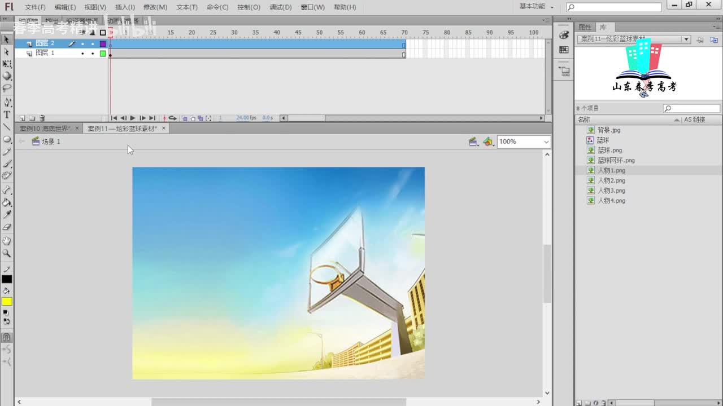Choose the Deco tool
The width and height of the screenshot is (723, 406).
tap(7, 176)
